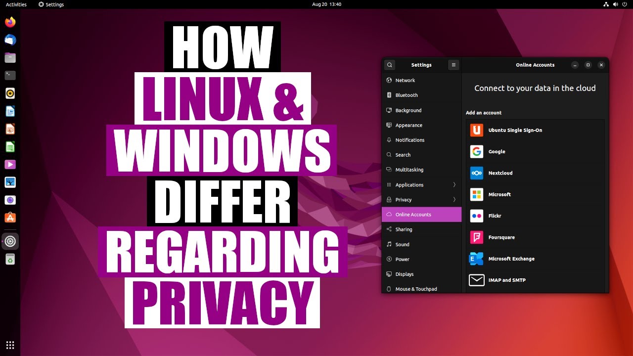Click the IMAP and SMTP envelope icon
The image size is (633, 356).
pyautogui.click(x=477, y=280)
